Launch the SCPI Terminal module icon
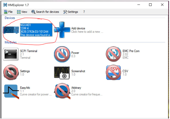 [11, 54]
